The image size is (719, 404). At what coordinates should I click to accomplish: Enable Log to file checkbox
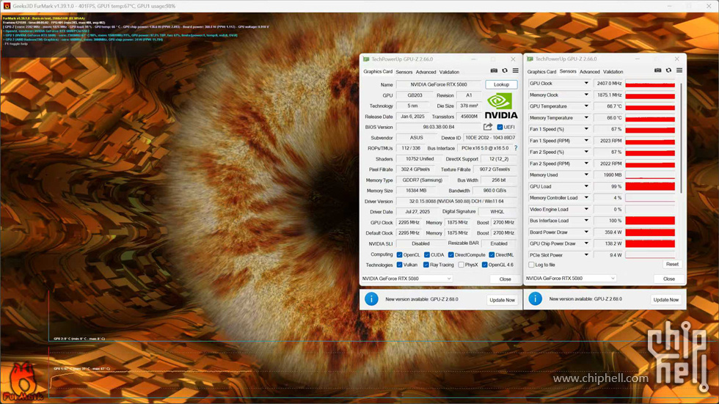coord(531,265)
